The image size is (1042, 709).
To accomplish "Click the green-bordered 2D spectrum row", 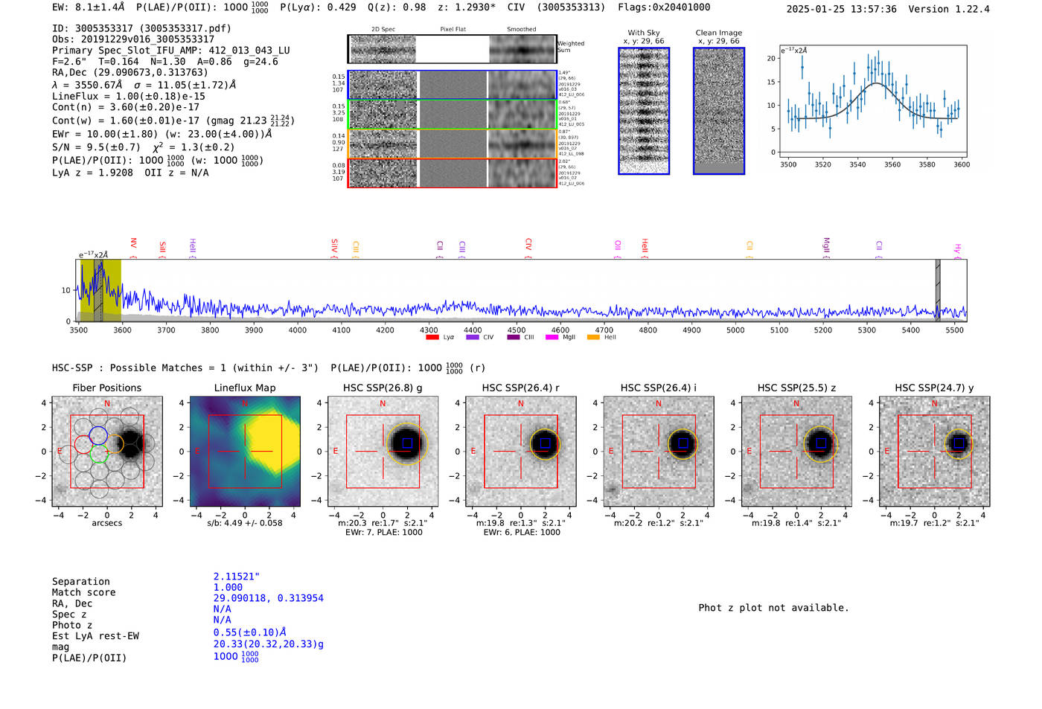I will (452, 115).
